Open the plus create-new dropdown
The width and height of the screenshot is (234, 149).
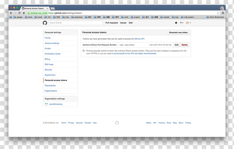[181, 23]
